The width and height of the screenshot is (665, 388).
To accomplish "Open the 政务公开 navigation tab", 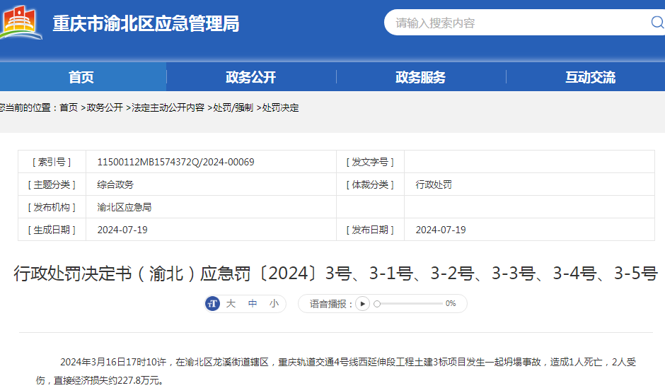I will (250, 77).
